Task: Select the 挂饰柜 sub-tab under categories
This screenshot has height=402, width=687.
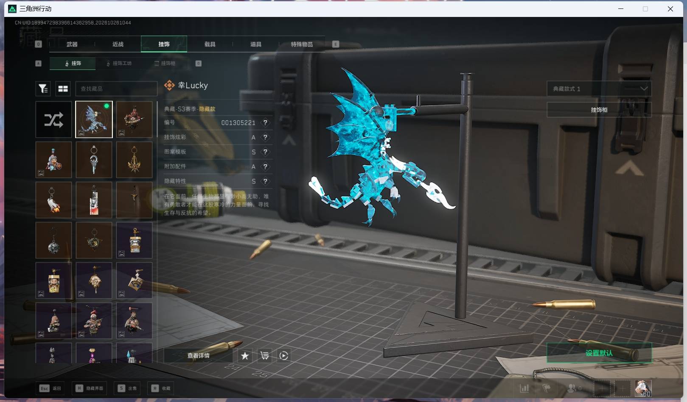Action: [x=165, y=63]
